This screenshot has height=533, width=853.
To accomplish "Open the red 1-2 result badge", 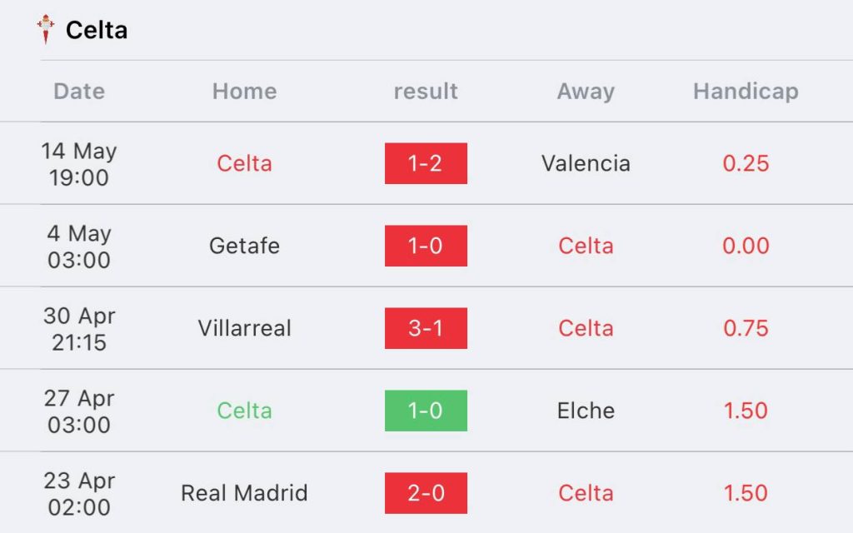I will pos(426,163).
